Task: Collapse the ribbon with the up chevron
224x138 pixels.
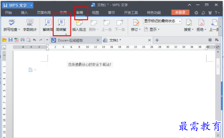Action: point(189,5)
